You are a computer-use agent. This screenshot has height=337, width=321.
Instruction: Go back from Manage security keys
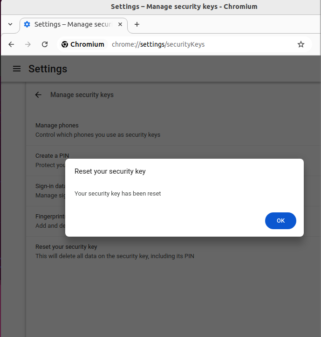tap(38, 95)
